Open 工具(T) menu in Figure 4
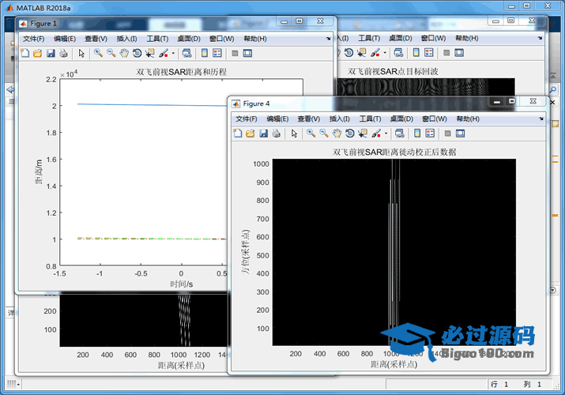 coord(370,118)
